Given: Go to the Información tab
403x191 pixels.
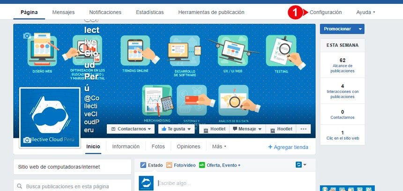Looking at the screenshot, I should [x=126, y=147].
